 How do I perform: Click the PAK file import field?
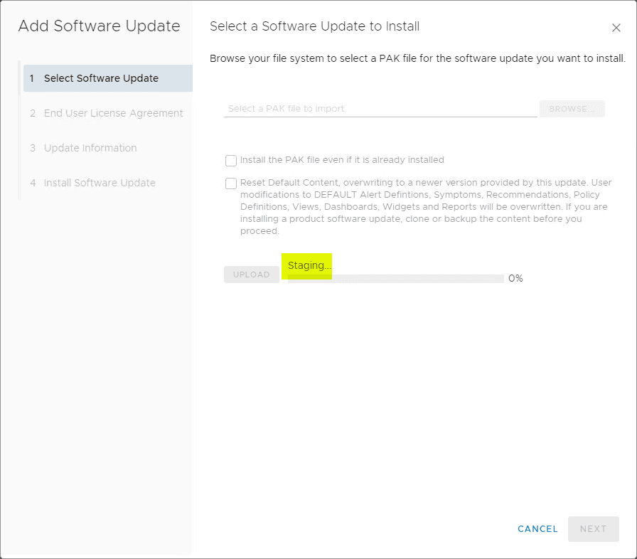coord(380,109)
